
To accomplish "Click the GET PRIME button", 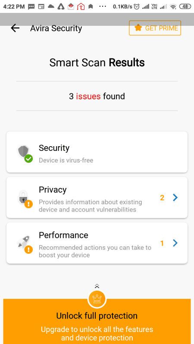I will 155,28.
